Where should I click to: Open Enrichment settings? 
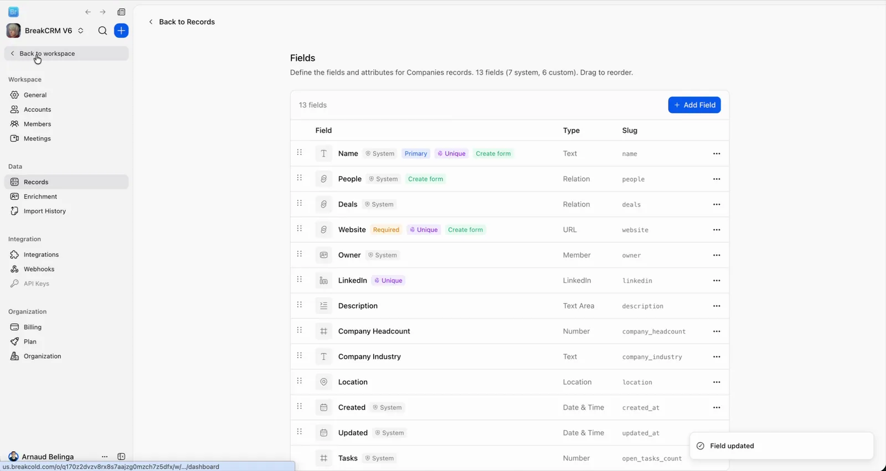(x=66, y=196)
